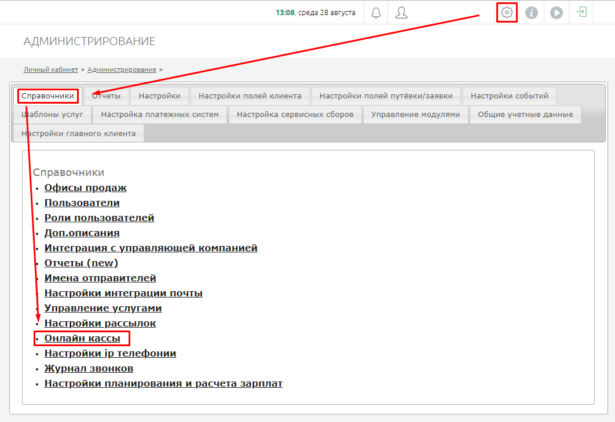Open the Управление модулями tab
This screenshot has width=615, height=422.
415,115
